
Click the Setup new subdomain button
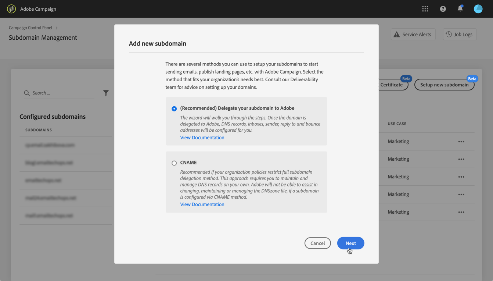pos(444,85)
